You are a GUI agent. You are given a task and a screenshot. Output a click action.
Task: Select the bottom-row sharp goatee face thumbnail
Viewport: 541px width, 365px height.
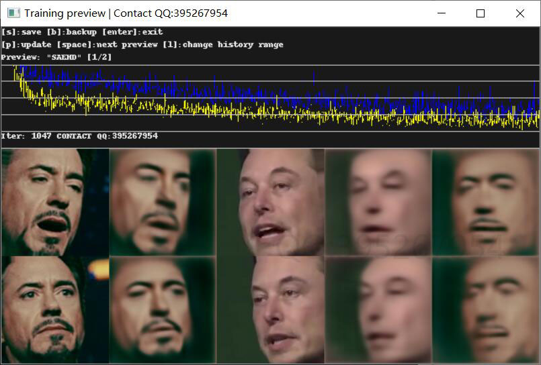click(54, 309)
